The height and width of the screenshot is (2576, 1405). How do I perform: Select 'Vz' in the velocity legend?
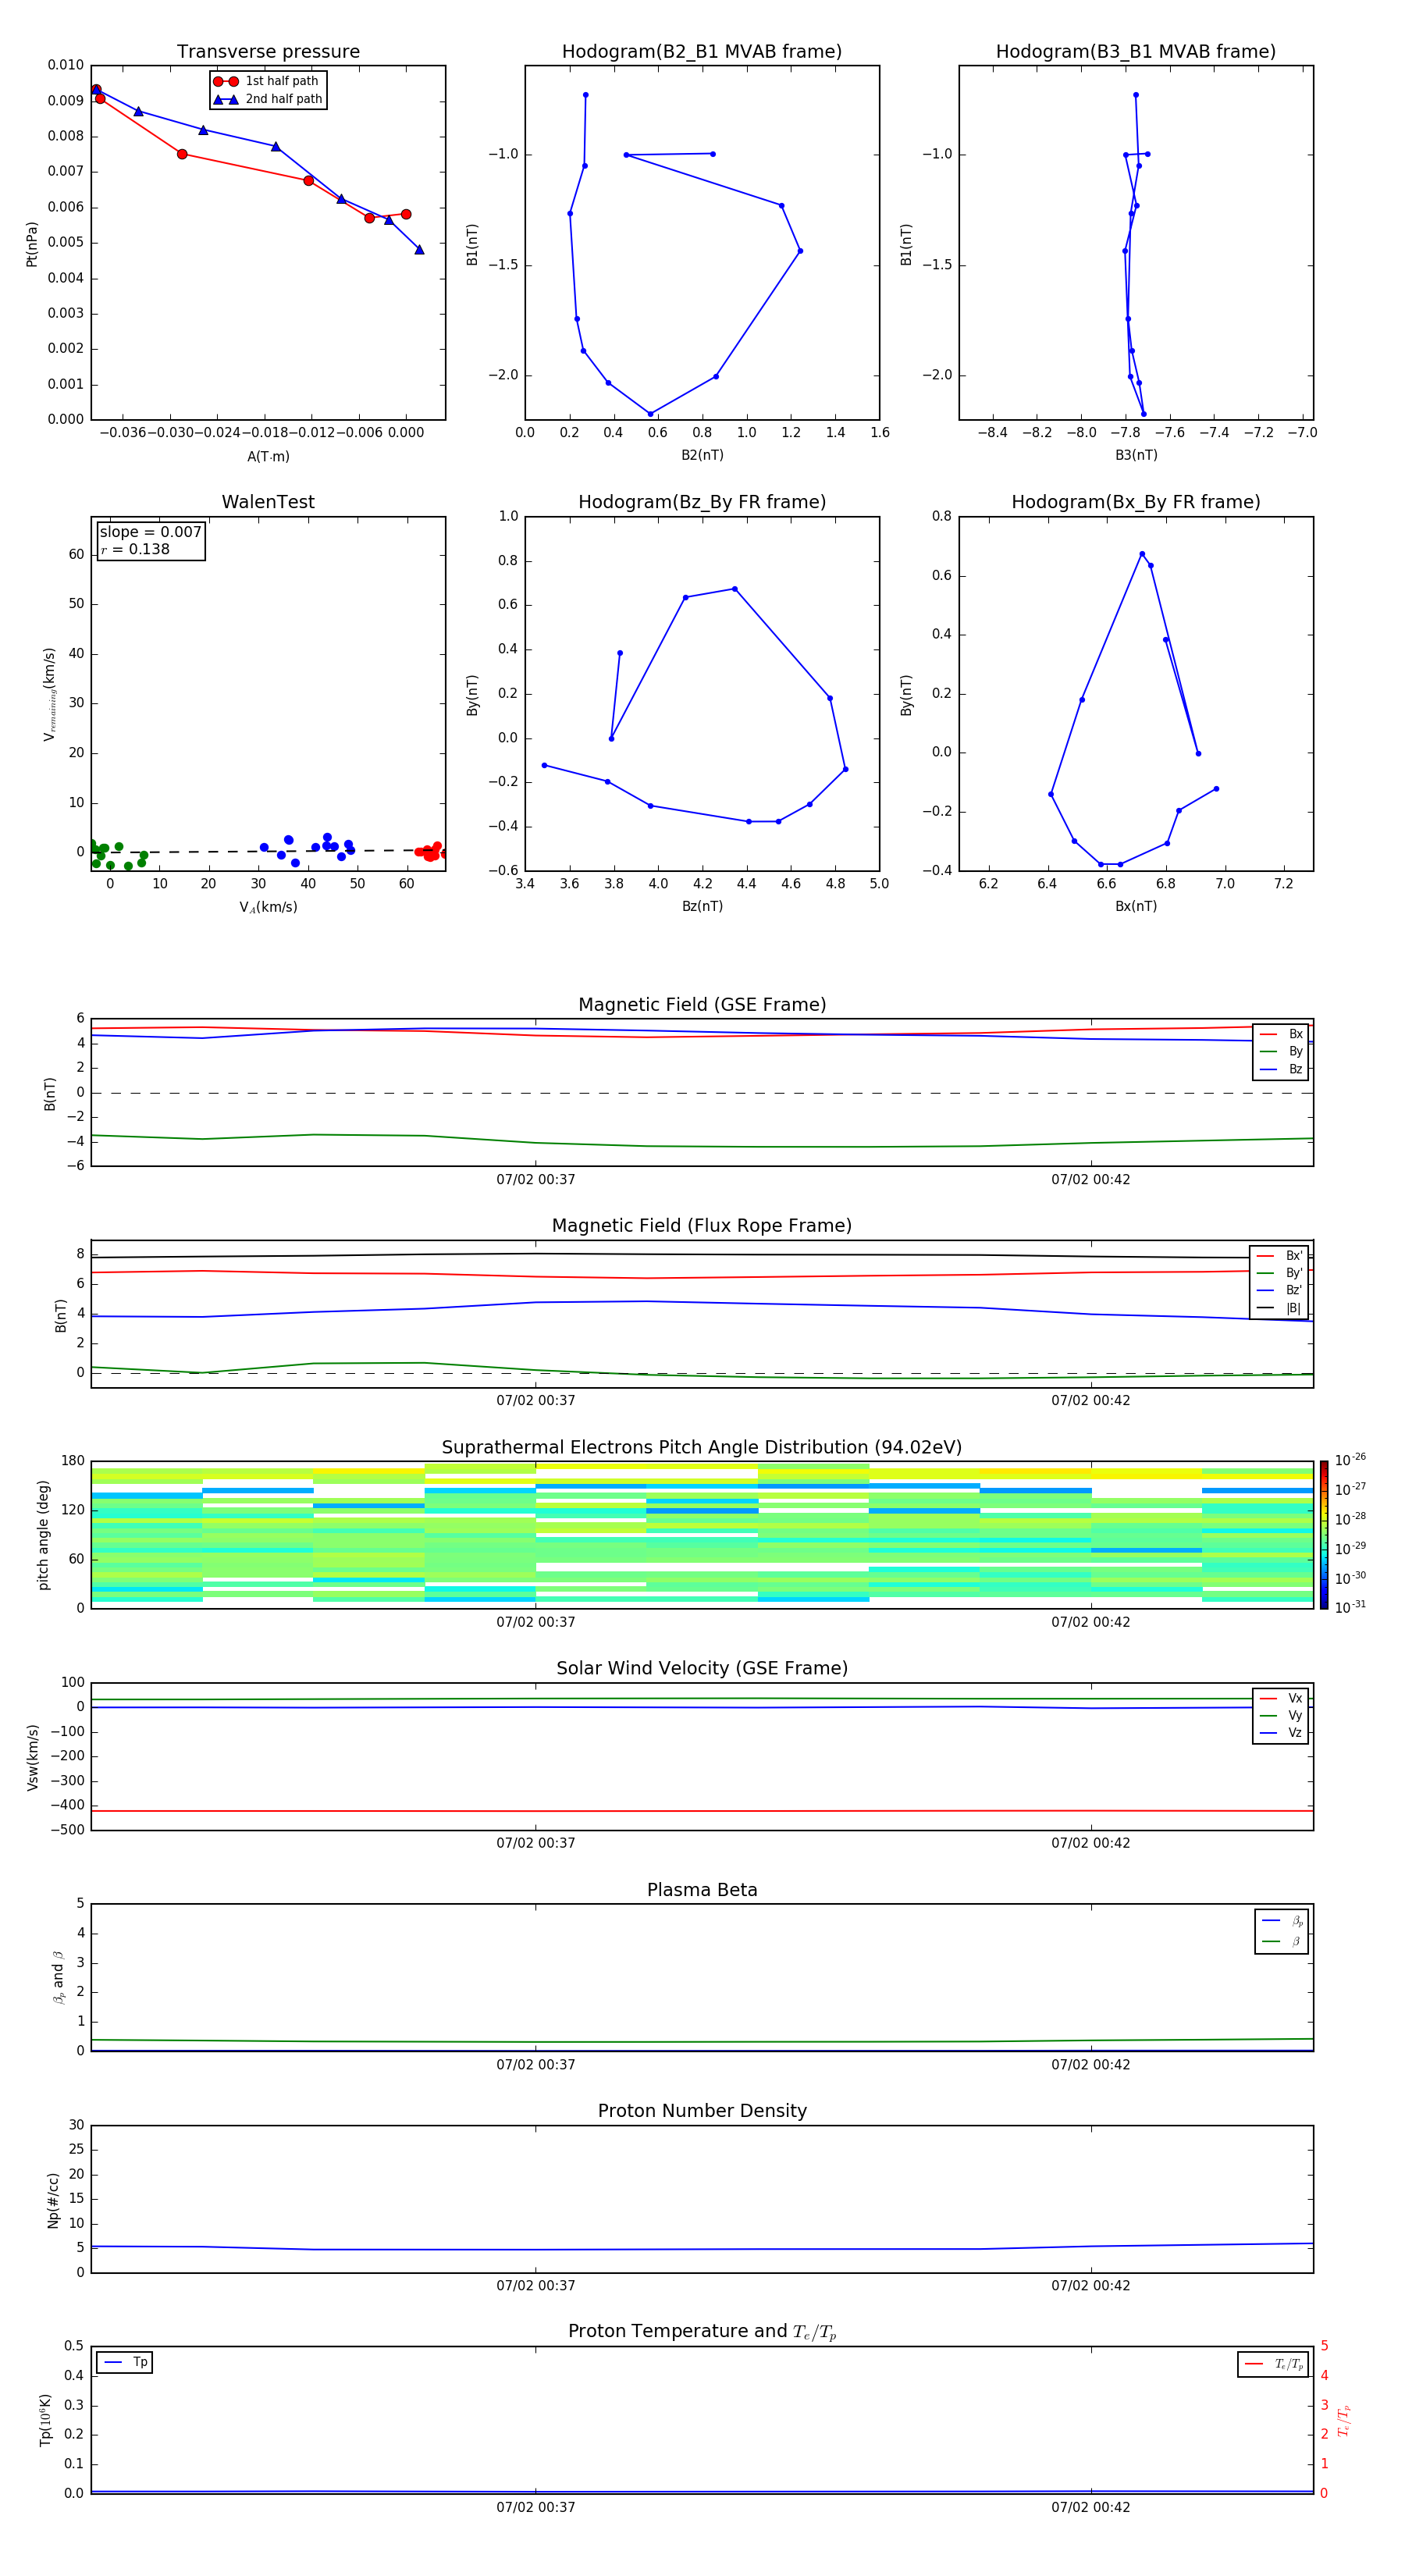[1281, 1733]
